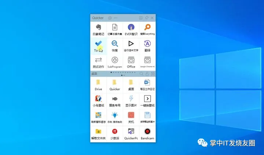Open the Drive folder
The width and height of the screenshot is (264, 155).
(98, 85)
